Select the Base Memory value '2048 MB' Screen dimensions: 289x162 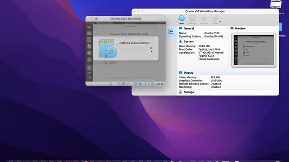(x=204, y=46)
